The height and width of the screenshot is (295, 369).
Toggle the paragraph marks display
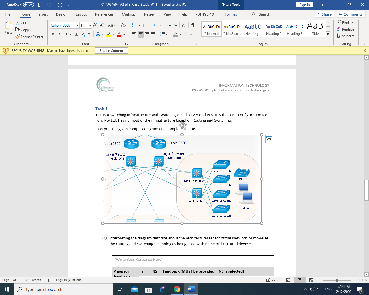point(193,25)
